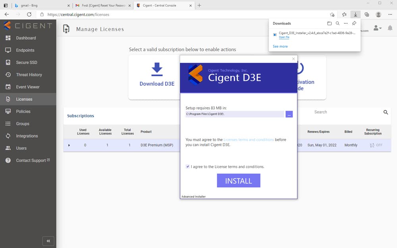The height and width of the screenshot is (248, 397).
Task: Toggle Recurring Subscription OFF switch
Action: [376, 145]
